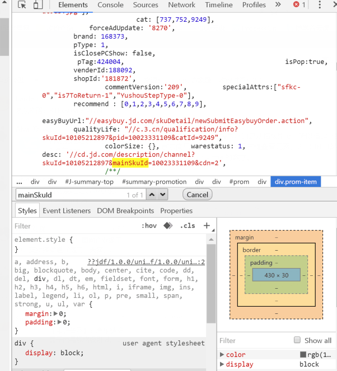Screen dimensions: 337x371
Task: Cancel the mainSkuId search
Action: [x=198, y=195]
